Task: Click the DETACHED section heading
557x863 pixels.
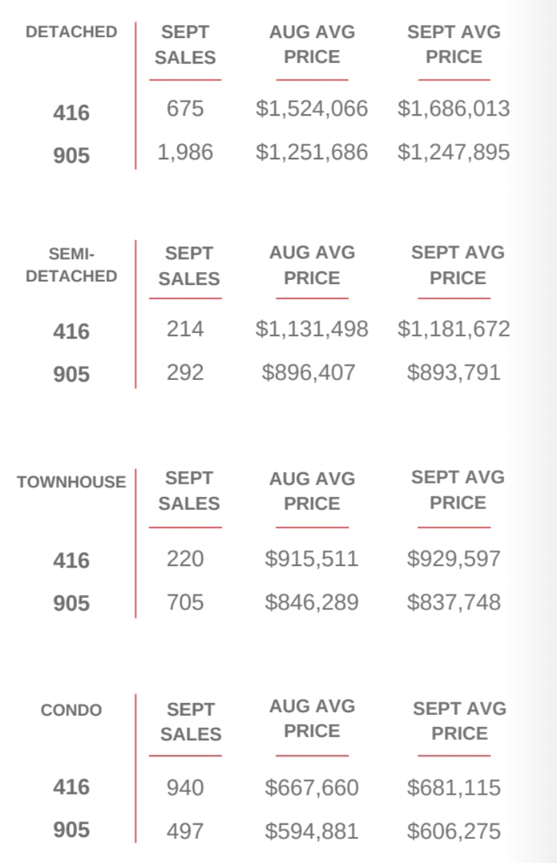Action: pyautogui.click(x=71, y=32)
